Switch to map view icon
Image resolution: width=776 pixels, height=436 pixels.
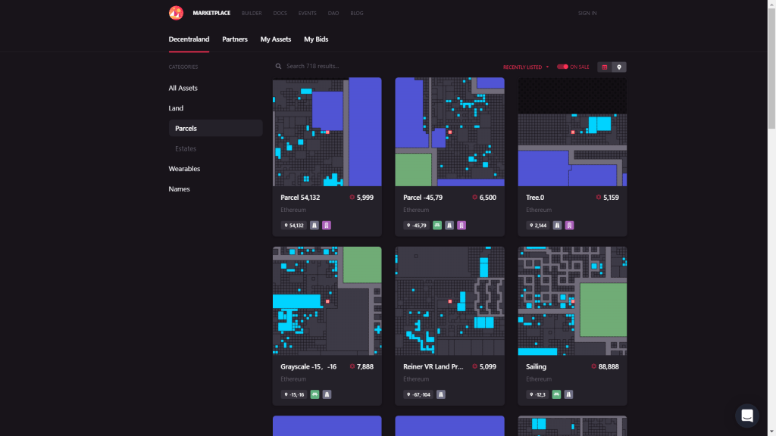tap(619, 67)
